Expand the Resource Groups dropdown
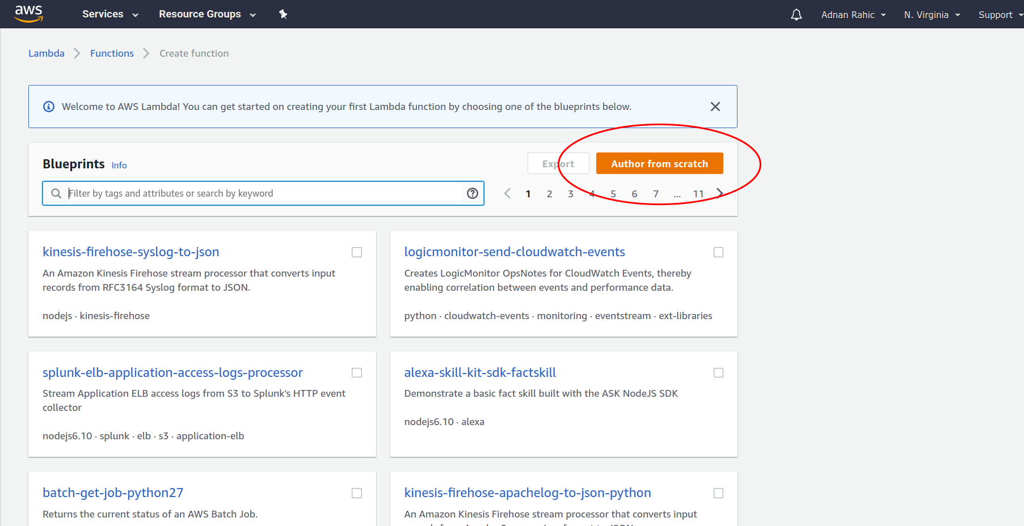Image resolution: width=1024 pixels, height=526 pixels. pos(207,14)
